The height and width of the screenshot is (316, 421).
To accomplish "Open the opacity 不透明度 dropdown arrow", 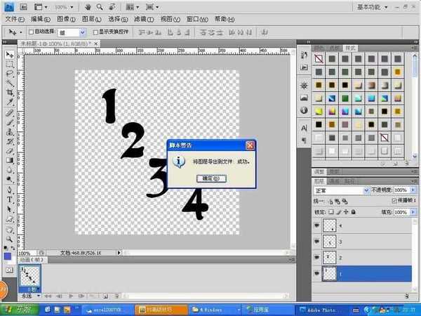I will point(411,190).
